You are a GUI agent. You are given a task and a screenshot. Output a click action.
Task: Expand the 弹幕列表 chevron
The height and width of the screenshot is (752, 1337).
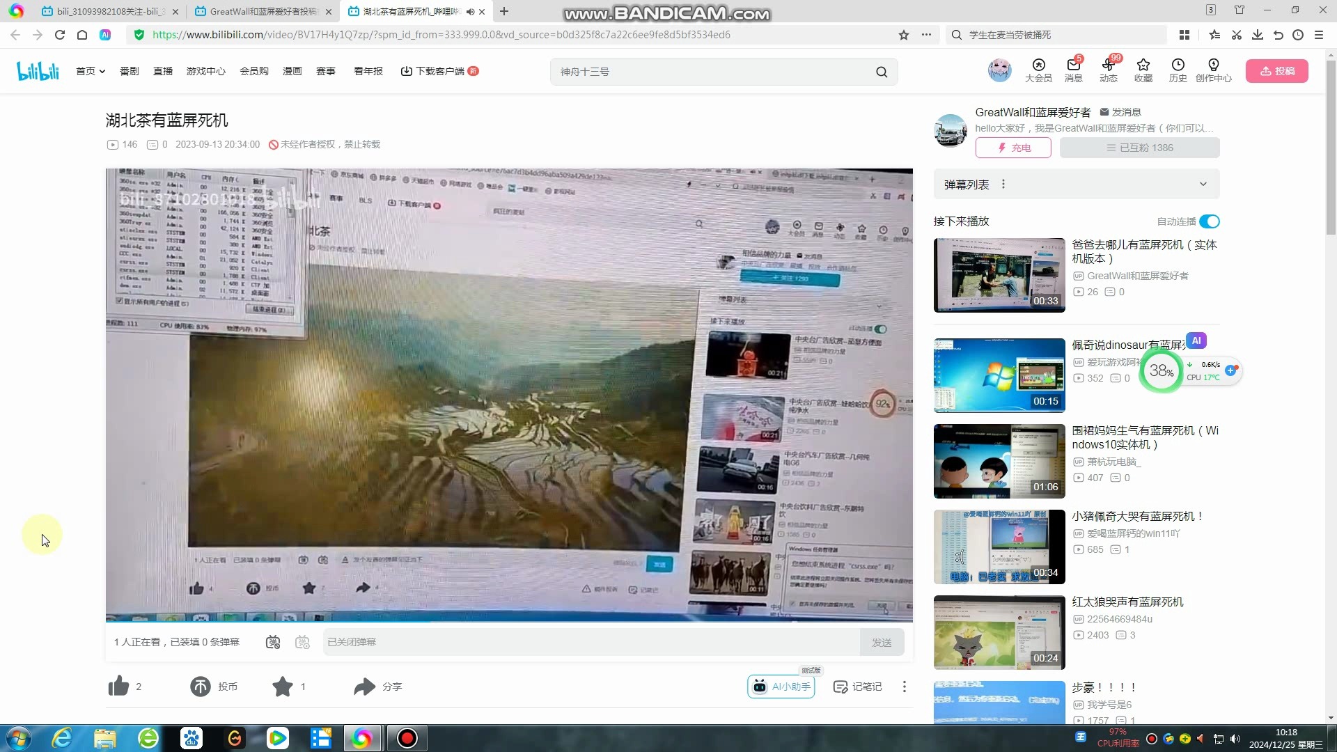pos(1203,185)
